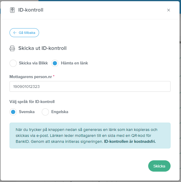Click bold text ID-kontrollen är kostnadsfri
Screen dimensions: 181x182
(x=130, y=142)
